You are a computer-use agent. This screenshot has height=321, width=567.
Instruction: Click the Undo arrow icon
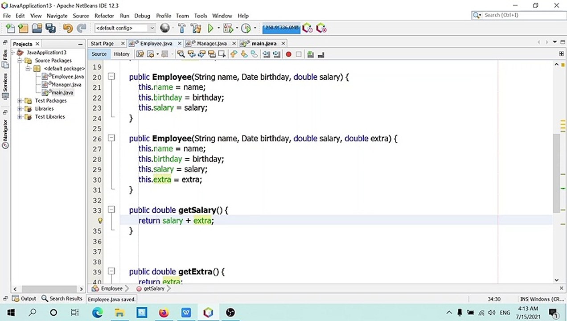(68, 28)
